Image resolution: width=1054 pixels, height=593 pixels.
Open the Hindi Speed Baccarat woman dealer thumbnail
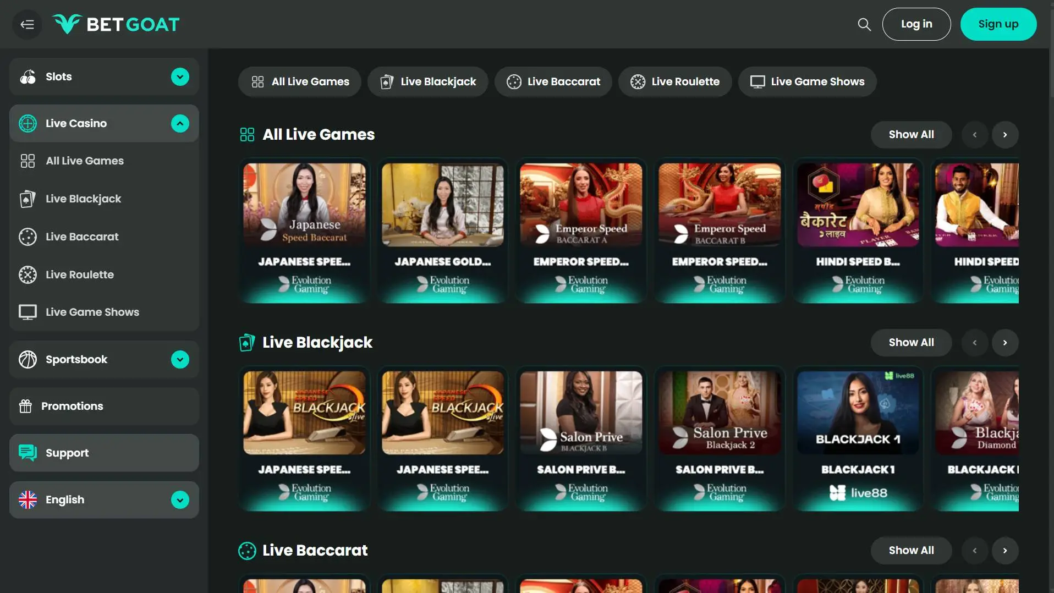[858, 205]
